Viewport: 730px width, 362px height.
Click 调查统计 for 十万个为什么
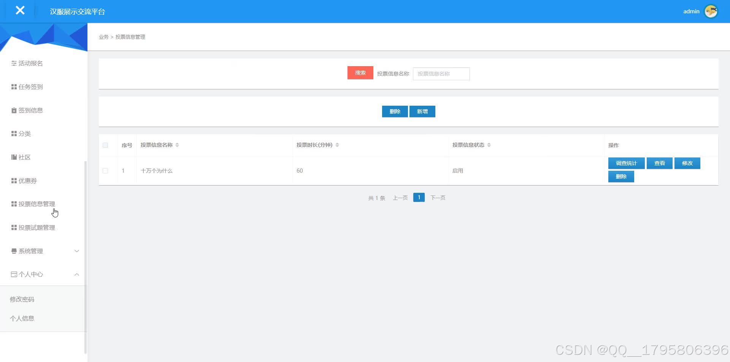[x=626, y=163]
